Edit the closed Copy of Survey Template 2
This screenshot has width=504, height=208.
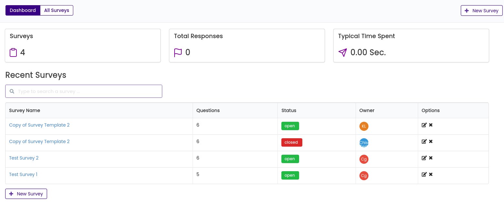click(x=424, y=141)
